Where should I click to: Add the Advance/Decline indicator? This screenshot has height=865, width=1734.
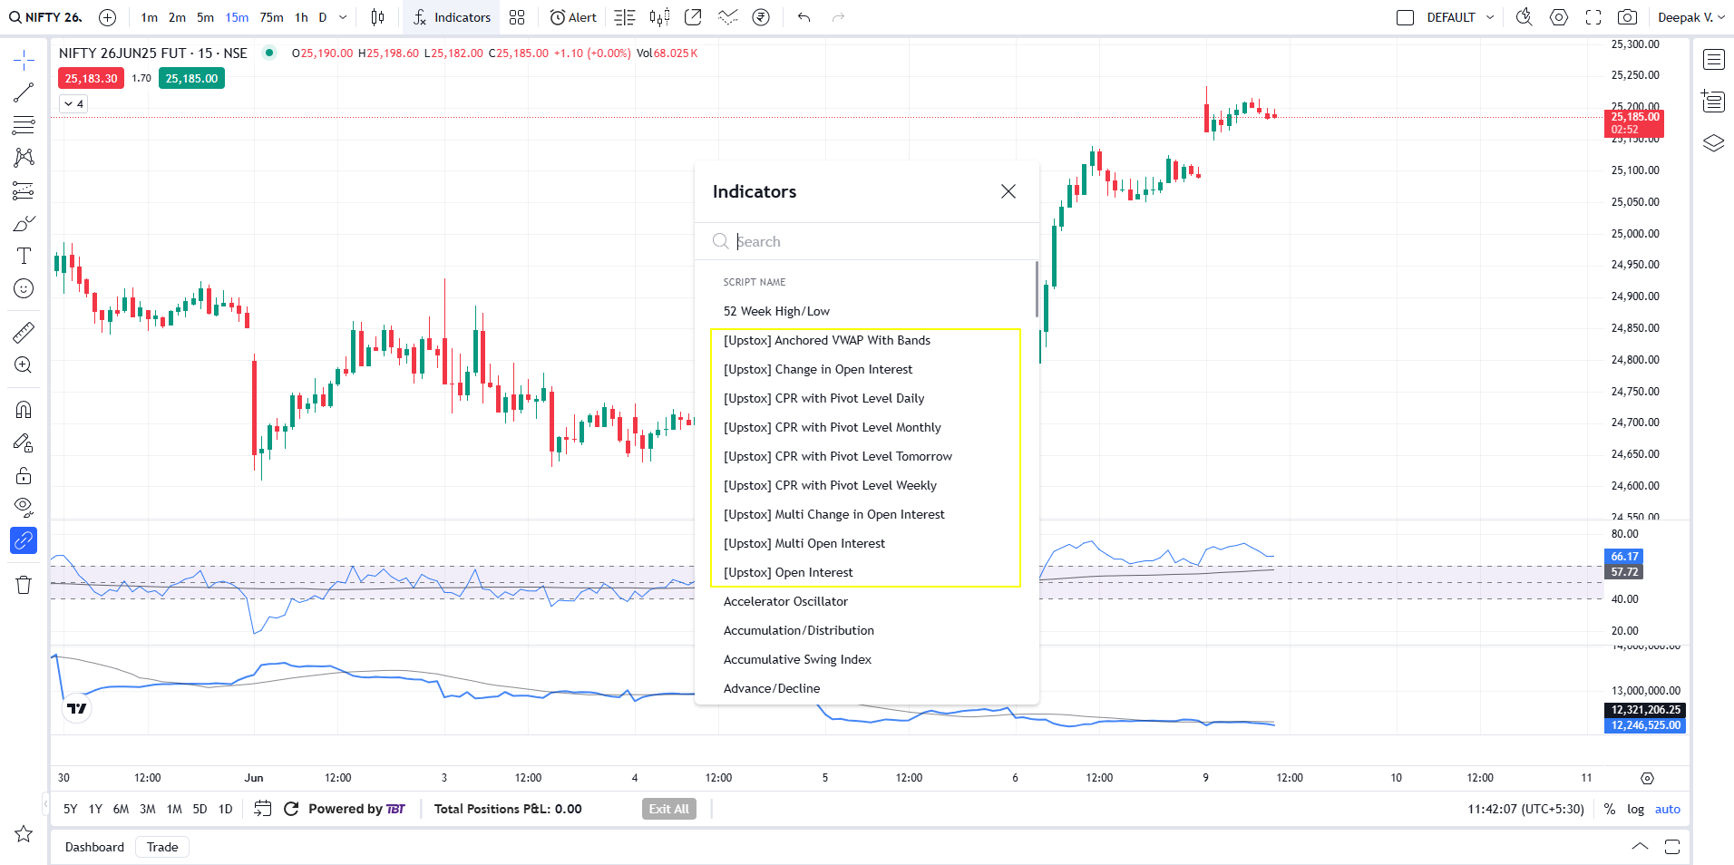(x=865, y=688)
